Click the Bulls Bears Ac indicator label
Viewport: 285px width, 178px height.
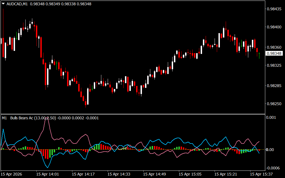click(x=23, y=118)
